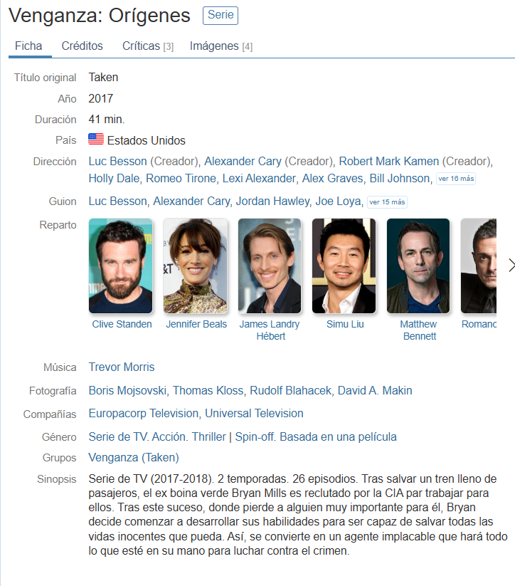The image size is (515, 586).
Task: Select the 'Serie de TV' genre
Action: point(117,437)
